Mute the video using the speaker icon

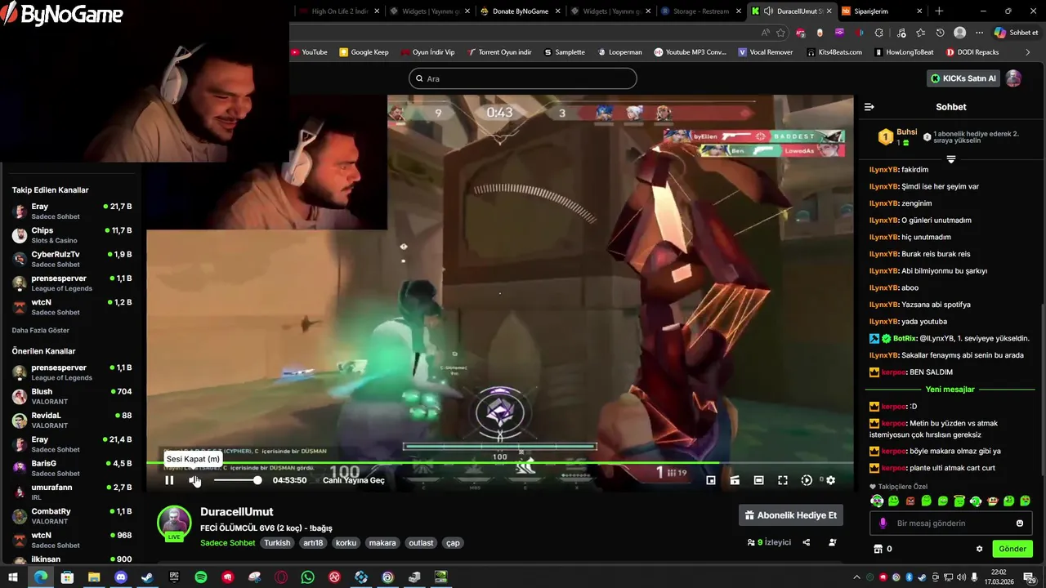(194, 480)
